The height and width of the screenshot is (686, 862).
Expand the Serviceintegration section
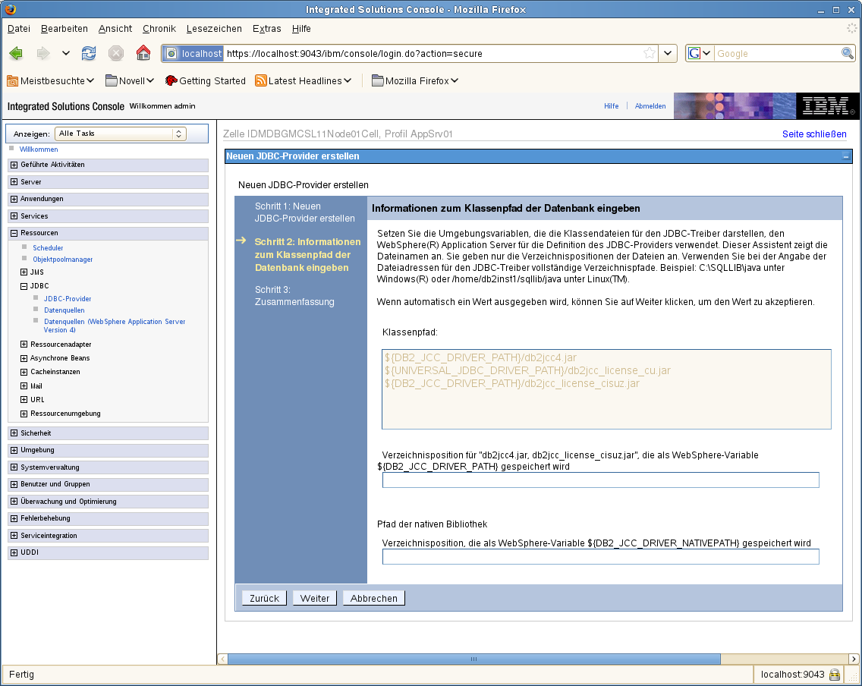tap(14, 536)
